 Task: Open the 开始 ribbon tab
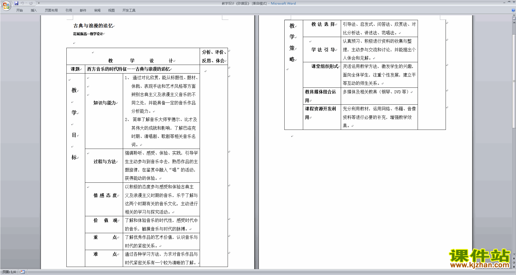(x=20, y=10)
